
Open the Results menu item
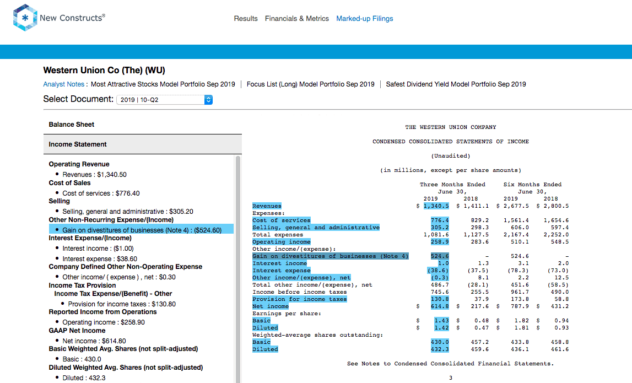point(245,19)
